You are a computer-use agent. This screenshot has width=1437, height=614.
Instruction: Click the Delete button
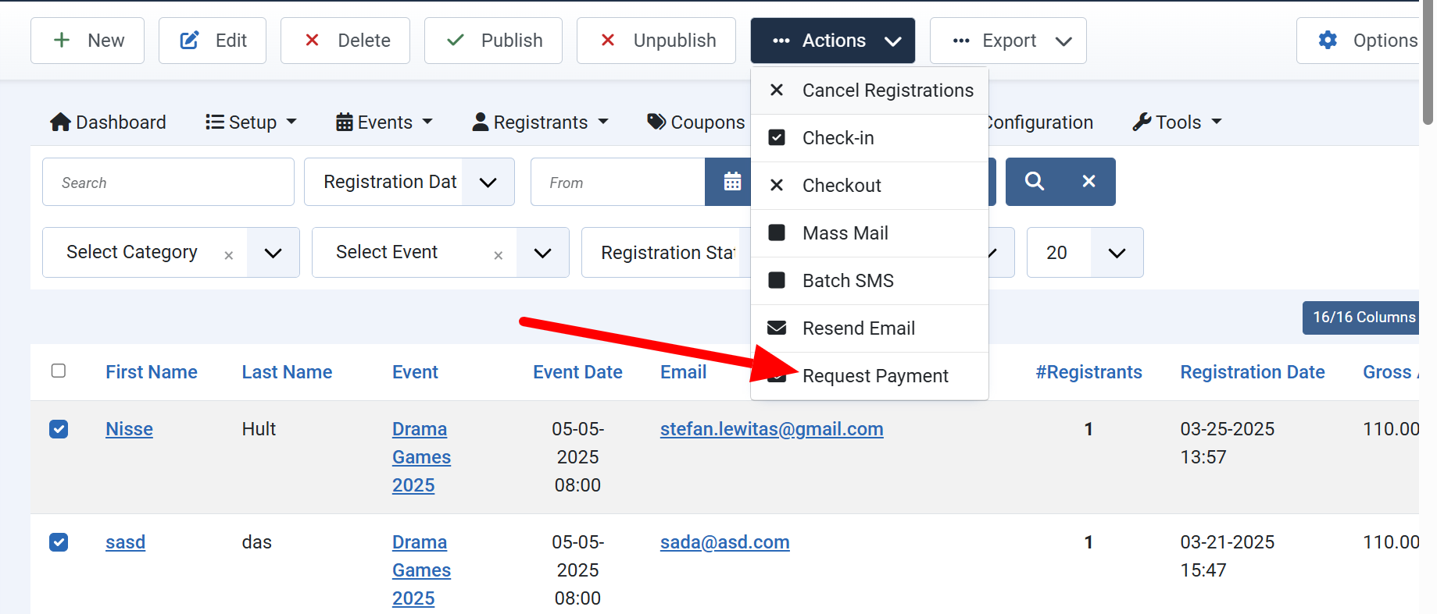click(345, 41)
